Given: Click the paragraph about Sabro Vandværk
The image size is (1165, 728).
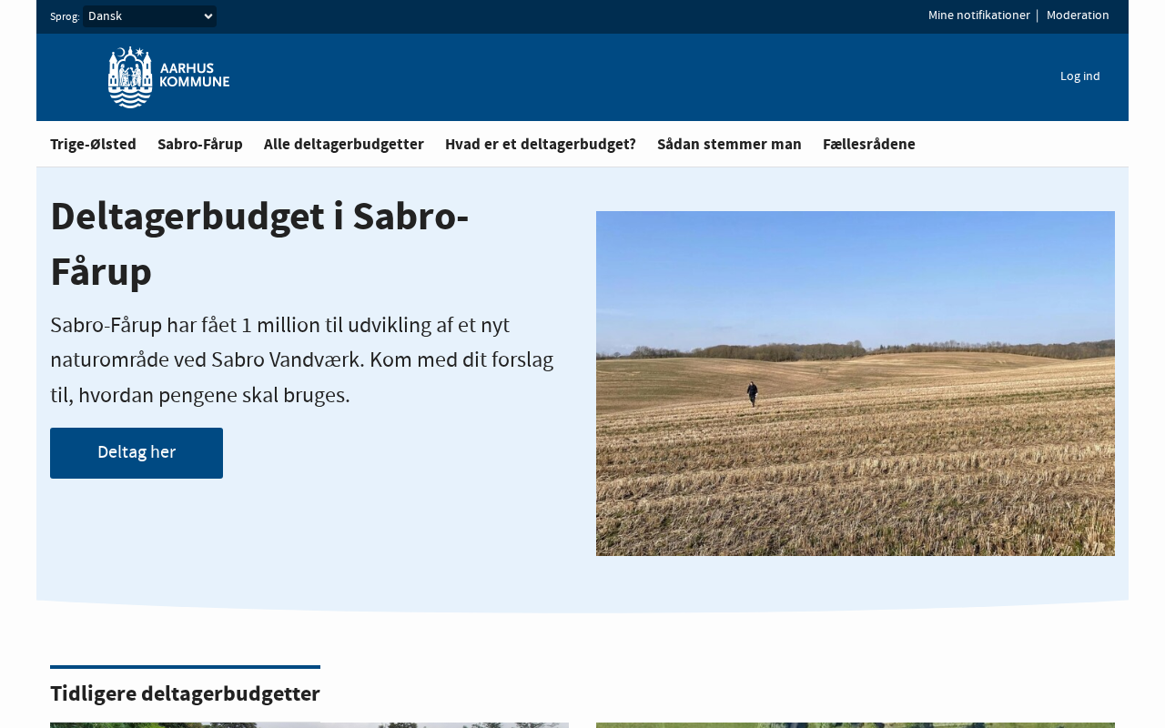Looking at the screenshot, I should pos(302,359).
